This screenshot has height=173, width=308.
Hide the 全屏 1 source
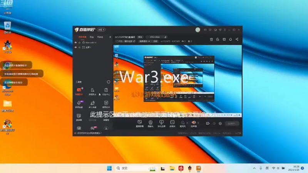click(x=75, y=47)
